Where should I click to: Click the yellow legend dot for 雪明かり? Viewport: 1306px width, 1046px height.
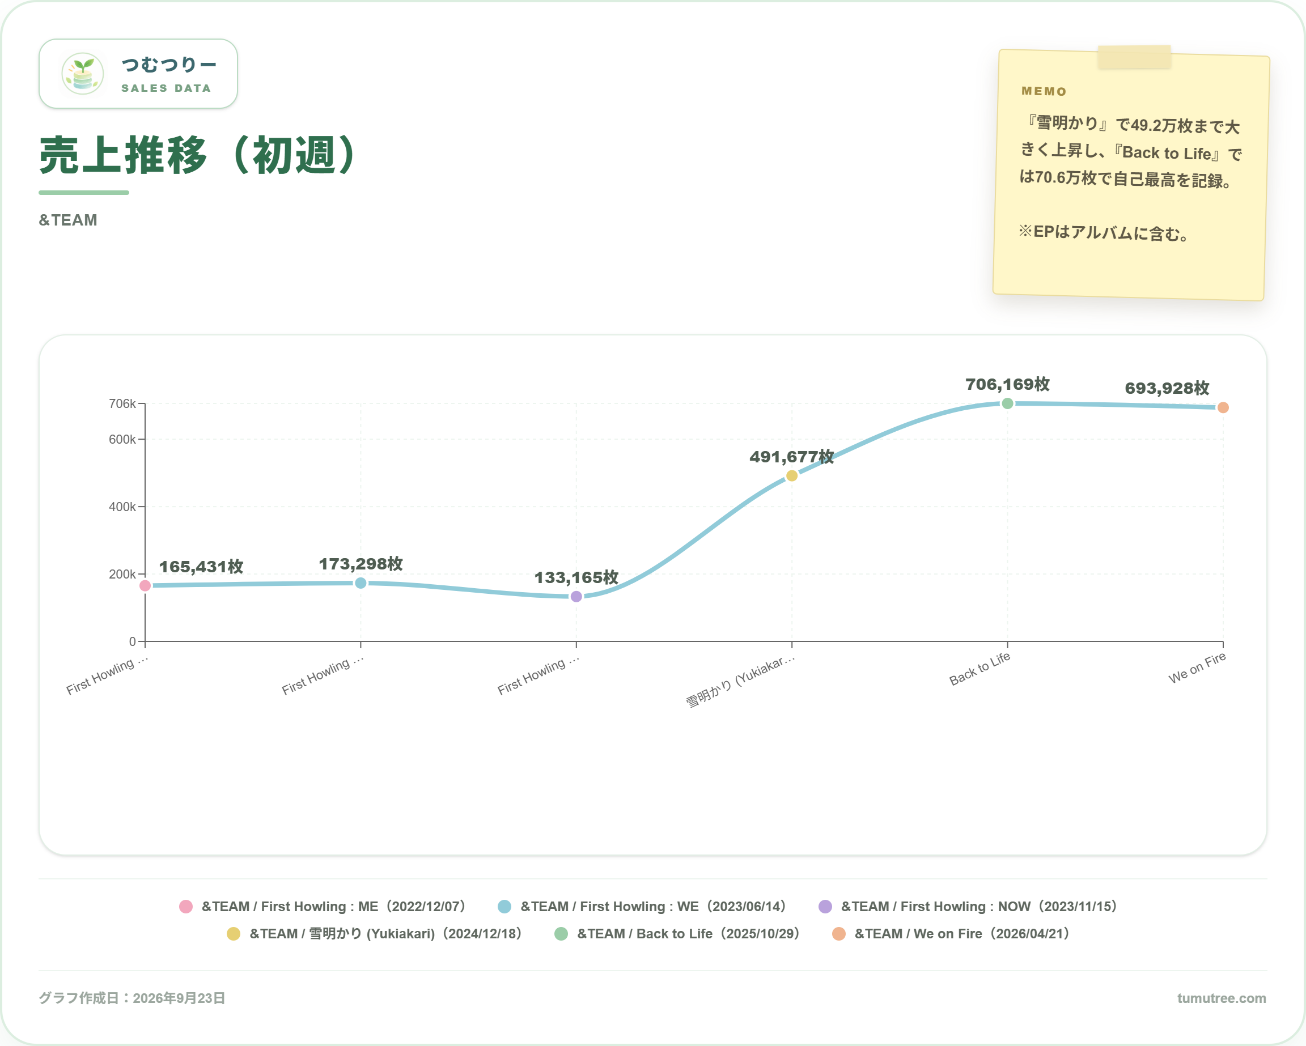pos(233,934)
